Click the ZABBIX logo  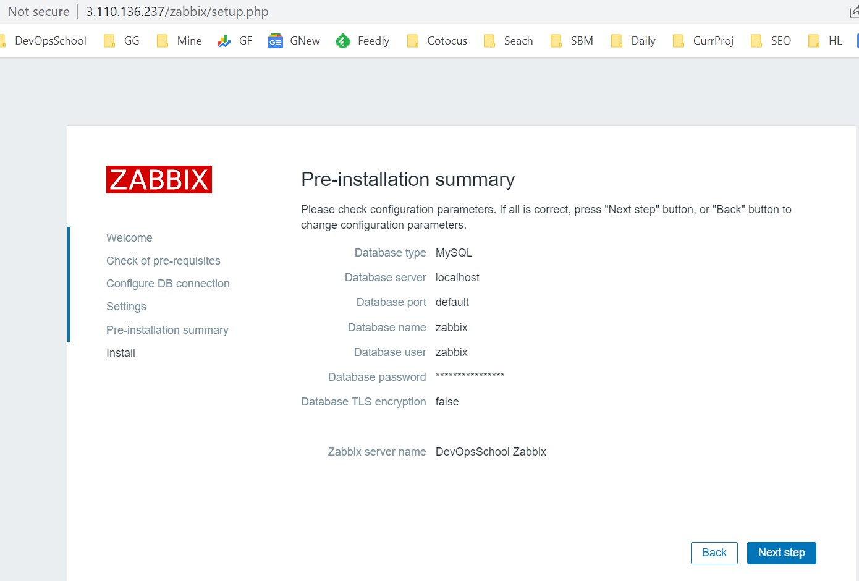159,179
